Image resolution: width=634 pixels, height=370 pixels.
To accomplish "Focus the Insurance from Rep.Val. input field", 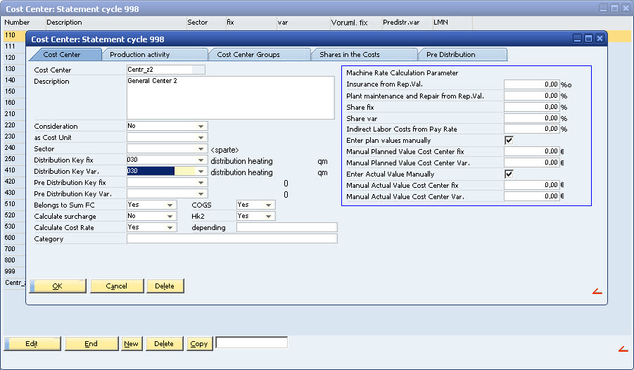I will tap(532, 84).
